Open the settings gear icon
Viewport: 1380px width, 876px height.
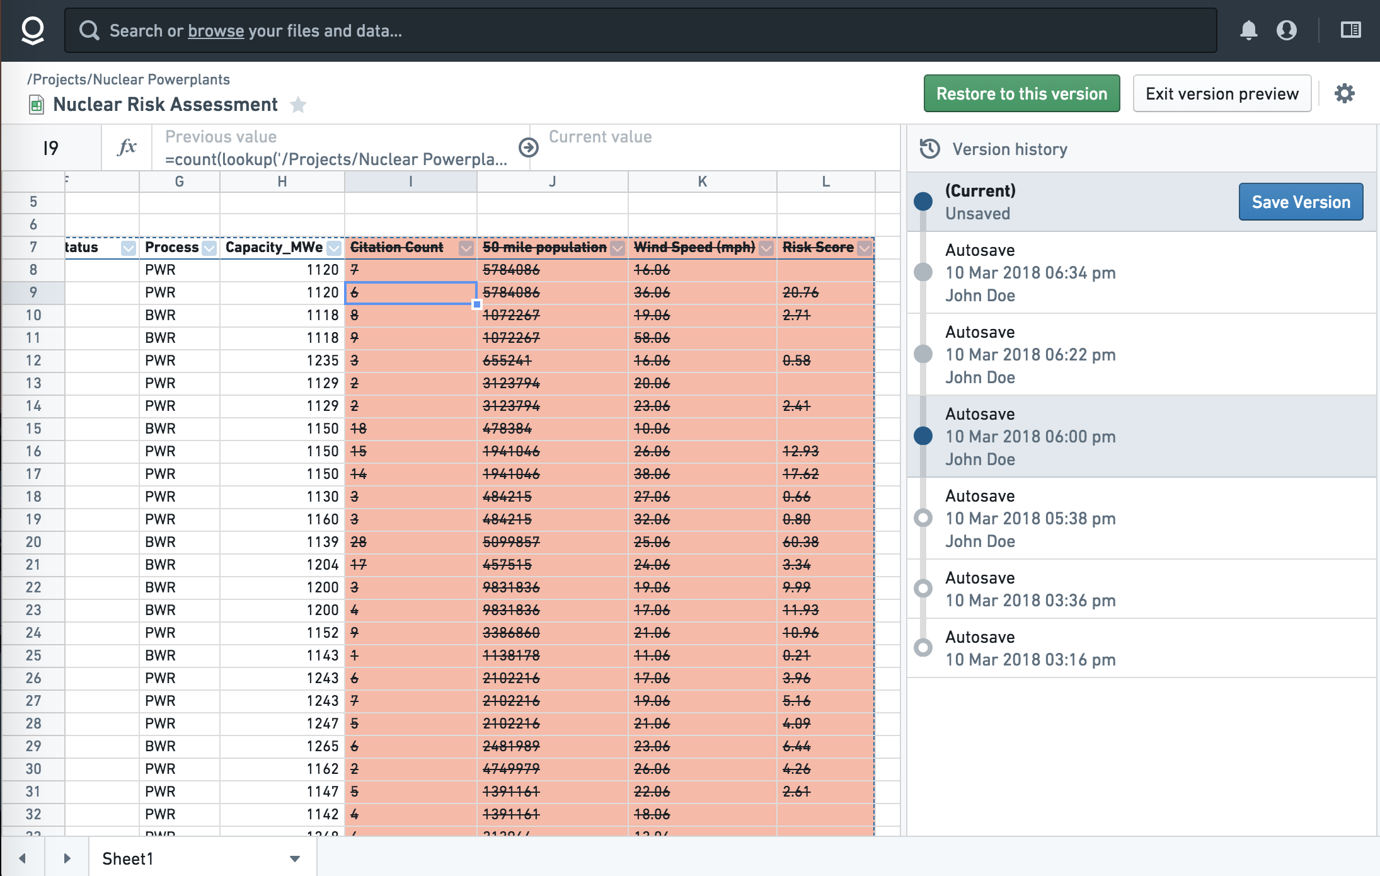tap(1344, 93)
